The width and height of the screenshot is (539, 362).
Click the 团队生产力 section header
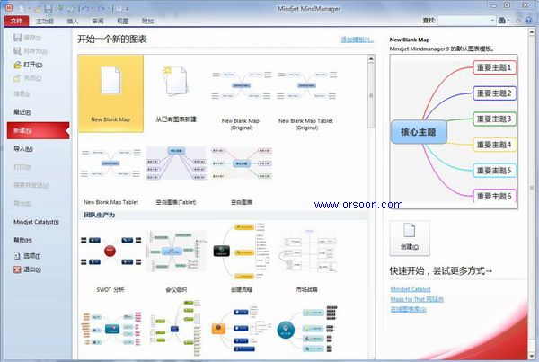[x=100, y=215]
